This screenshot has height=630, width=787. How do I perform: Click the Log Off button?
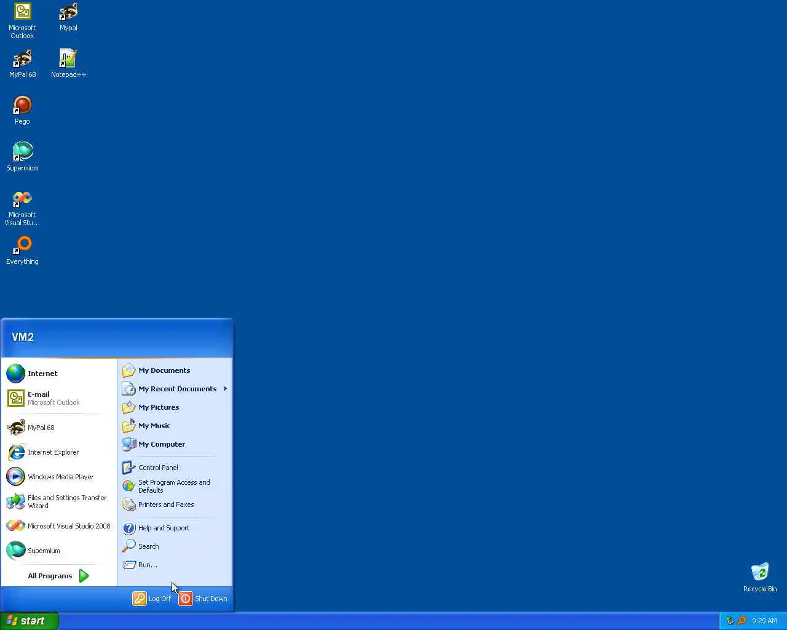pos(152,599)
